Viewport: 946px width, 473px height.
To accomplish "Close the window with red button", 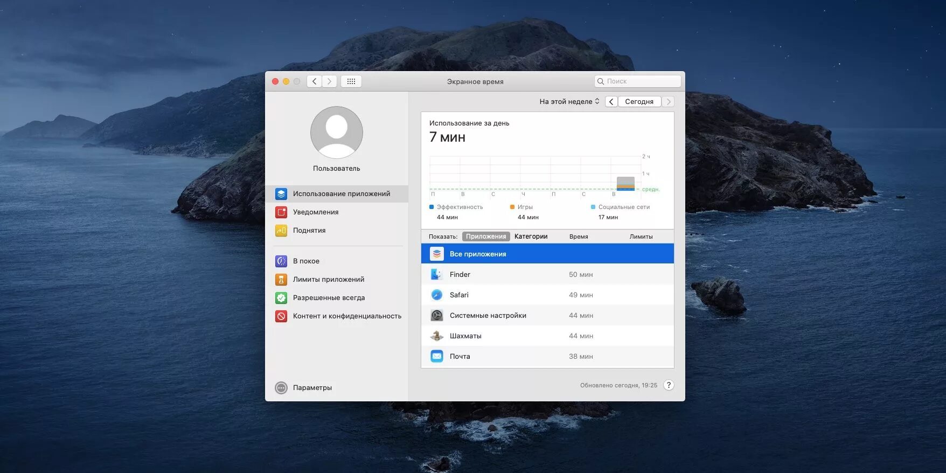I will click(275, 81).
